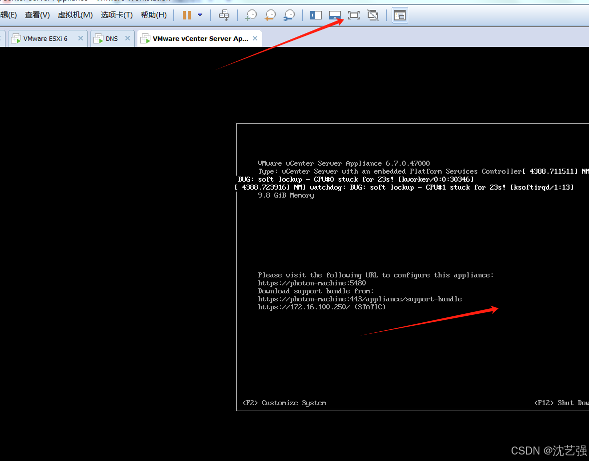
Task: Click <F12> Shut Down text in console
Action: click(562, 403)
